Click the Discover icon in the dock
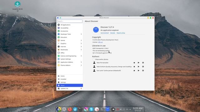The width and height of the screenshot is (200, 112). [x=107, y=109]
